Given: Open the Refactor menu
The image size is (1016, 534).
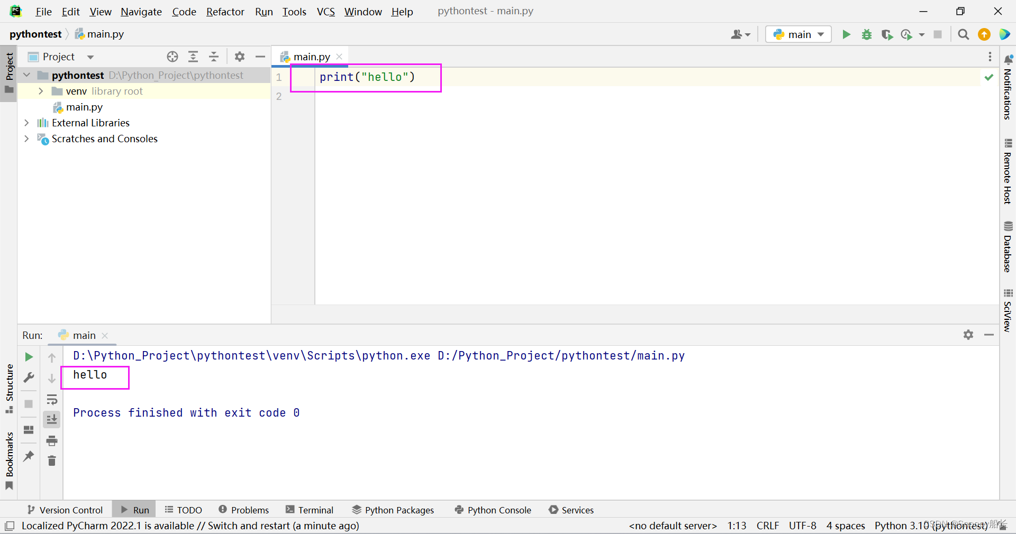Looking at the screenshot, I should pos(225,12).
